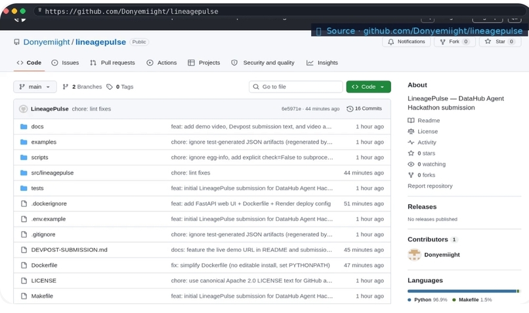Click the branch icon beside 2 Branches
Image resolution: width=529 pixels, height=313 pixels.
click(x=66, y=87)
